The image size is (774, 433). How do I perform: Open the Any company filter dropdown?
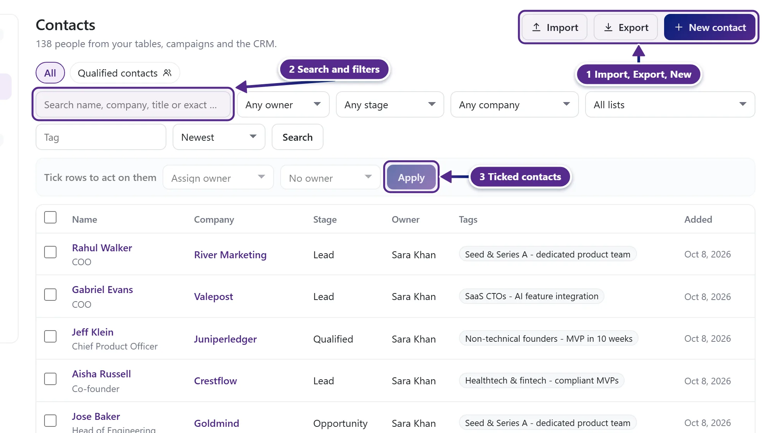[x=514, y=104]
